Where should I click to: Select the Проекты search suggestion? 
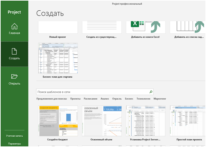(x=75, y=99)
